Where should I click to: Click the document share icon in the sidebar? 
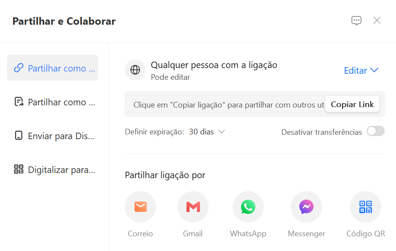(18, 102)
